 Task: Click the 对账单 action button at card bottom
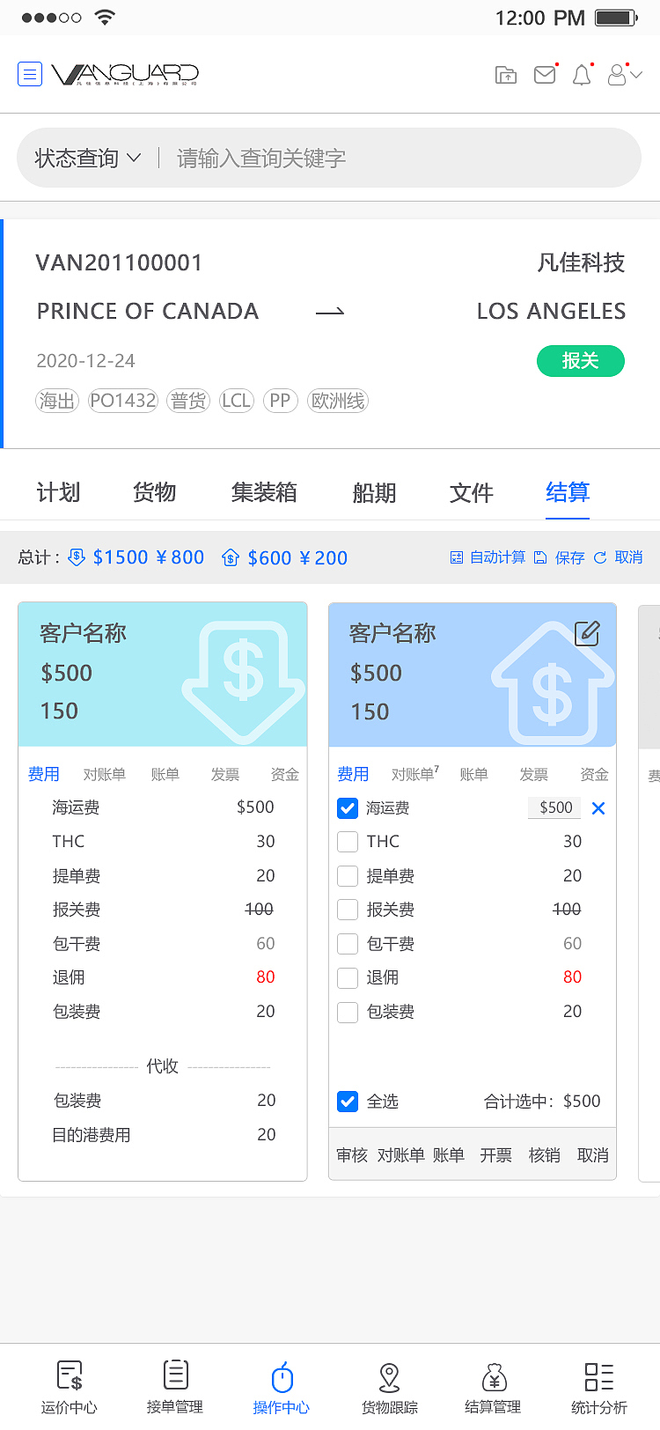coord(401,1155)
